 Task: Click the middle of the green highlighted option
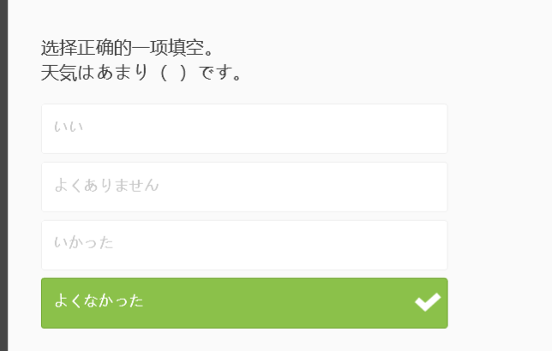point(244,303)
